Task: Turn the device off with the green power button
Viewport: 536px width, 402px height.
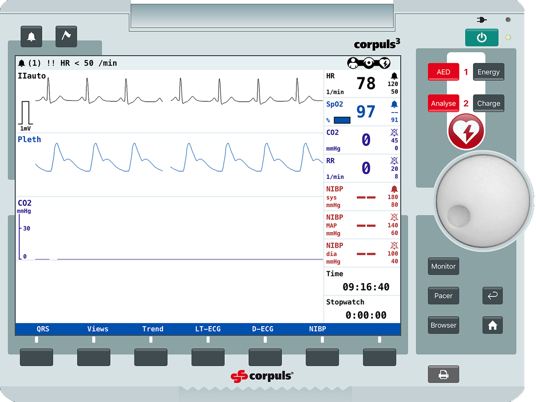Action: tap(482, 37)
